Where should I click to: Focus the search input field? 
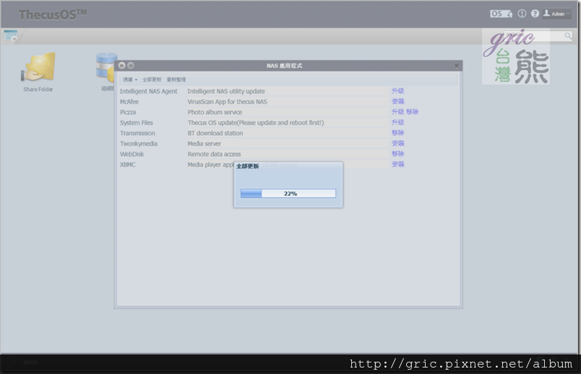533,36
